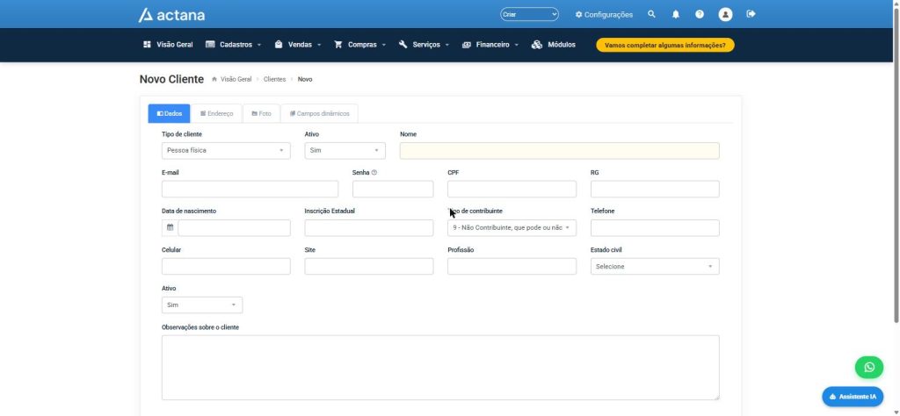
Task: Expand the Compras menu
Action: 359,45
